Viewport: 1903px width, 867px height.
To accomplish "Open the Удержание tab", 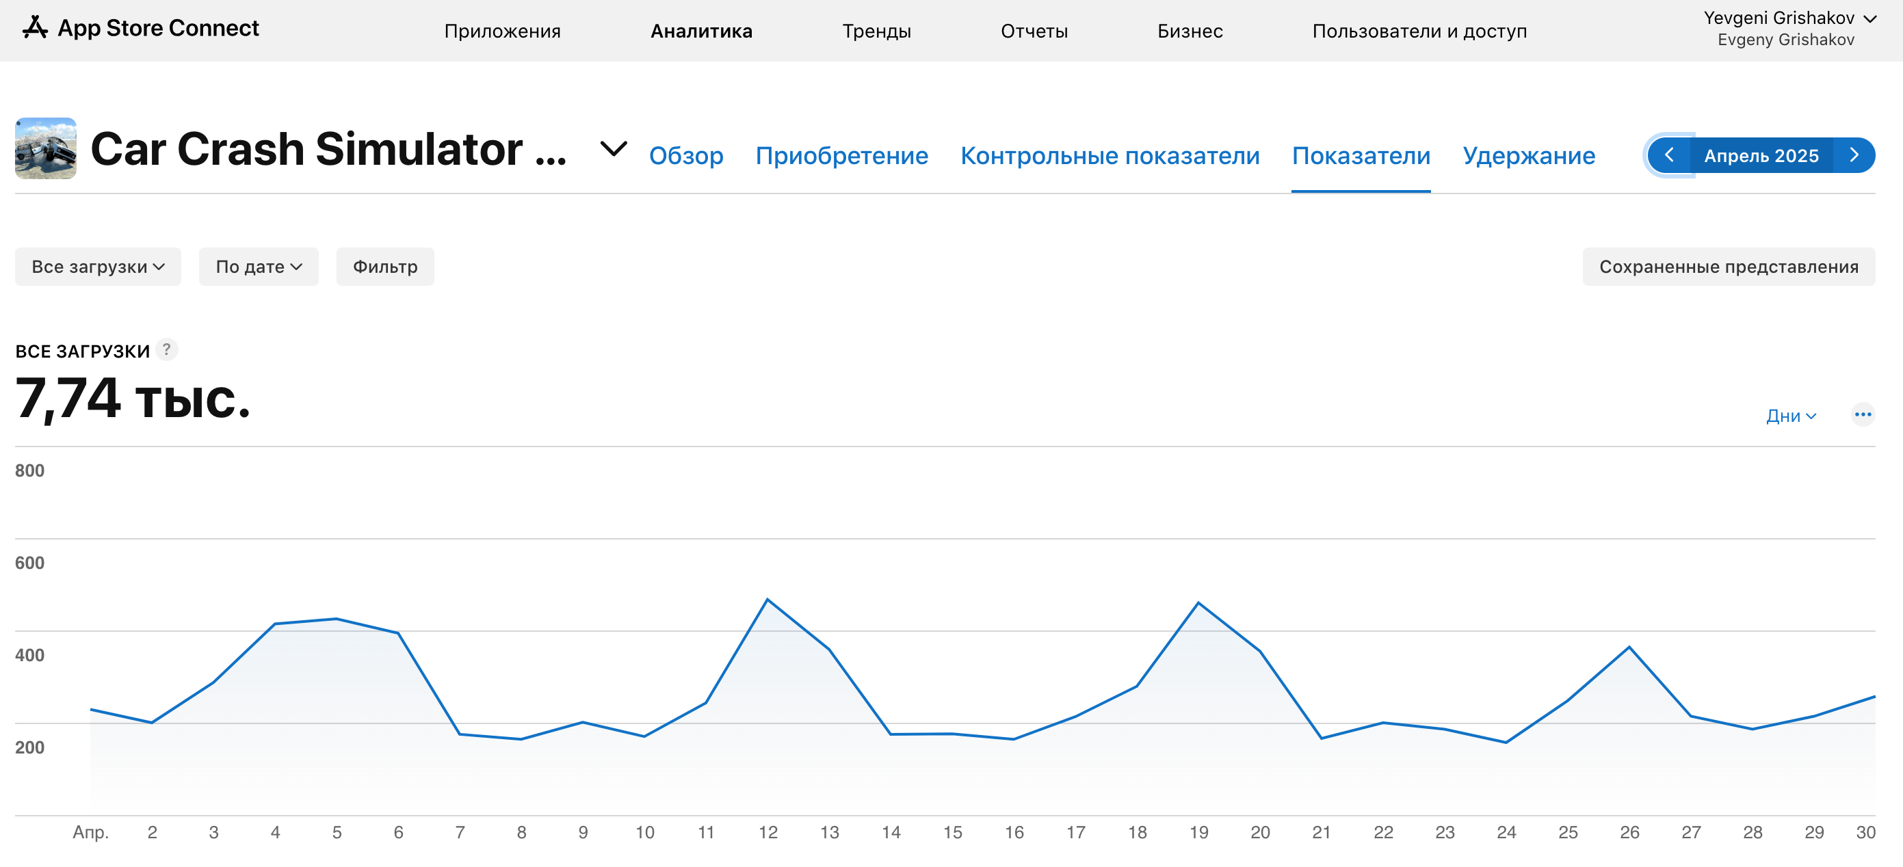I will tap(1528, 156).
